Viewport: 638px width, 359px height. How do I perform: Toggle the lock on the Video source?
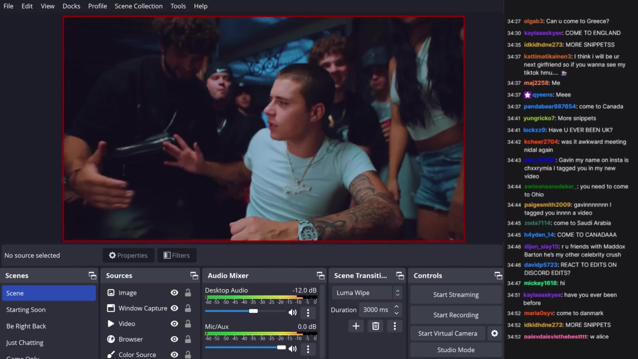point(188,324)
